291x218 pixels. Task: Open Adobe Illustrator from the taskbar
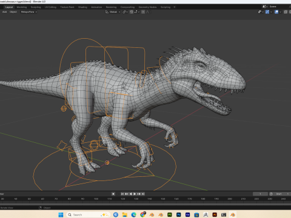click(215, 214)
